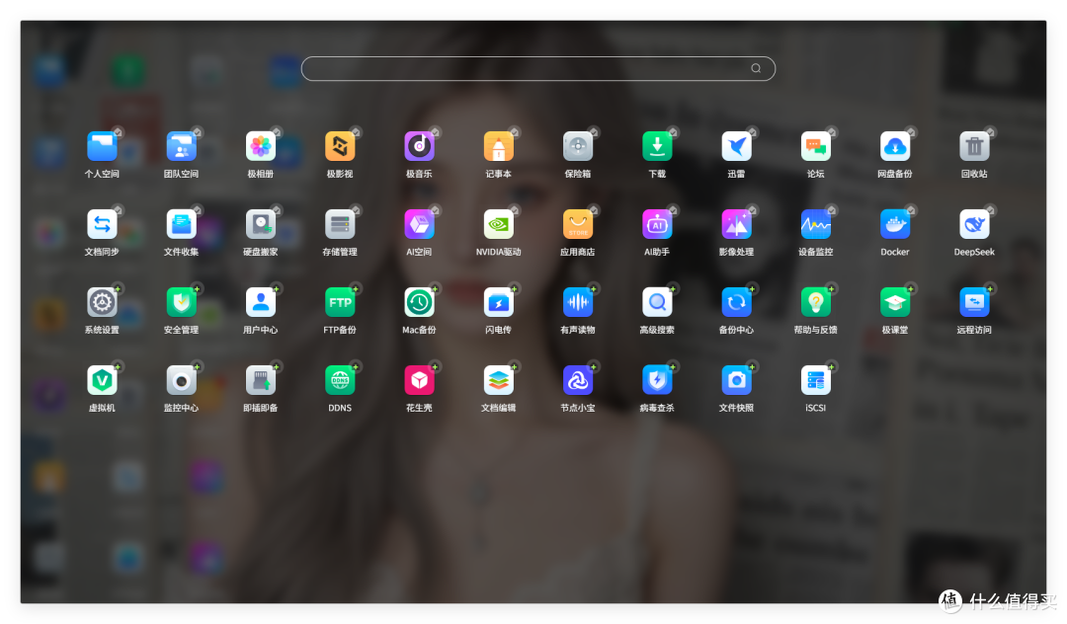Viewport: 1067px width, 624px height.
Task: Launch 虚拟机 virtual machine app
Action: tap(102, 381)
